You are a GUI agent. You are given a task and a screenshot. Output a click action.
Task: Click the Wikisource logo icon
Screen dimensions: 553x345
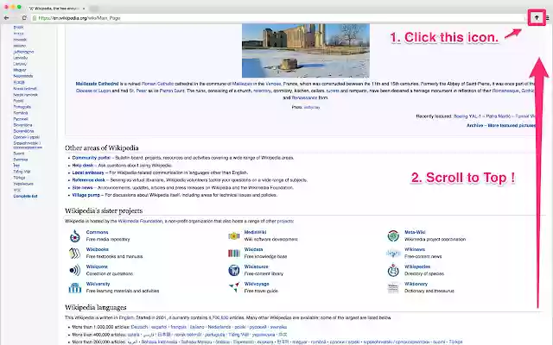[234, 270]
